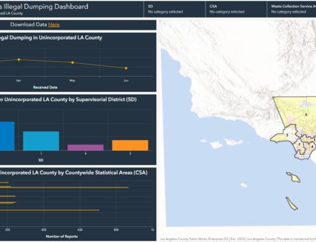Image resolution: width=316 pixels, height=242 pixels.
Task: Click the 'SD' axis label under bar chart
Action: (x=41, y=160)
